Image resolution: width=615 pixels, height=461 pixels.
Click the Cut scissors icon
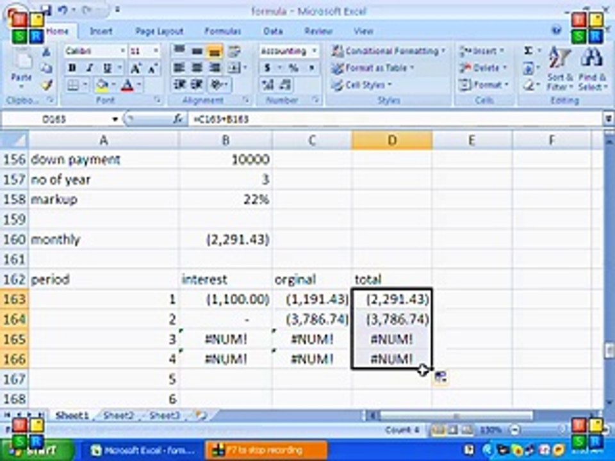(46, 51)
